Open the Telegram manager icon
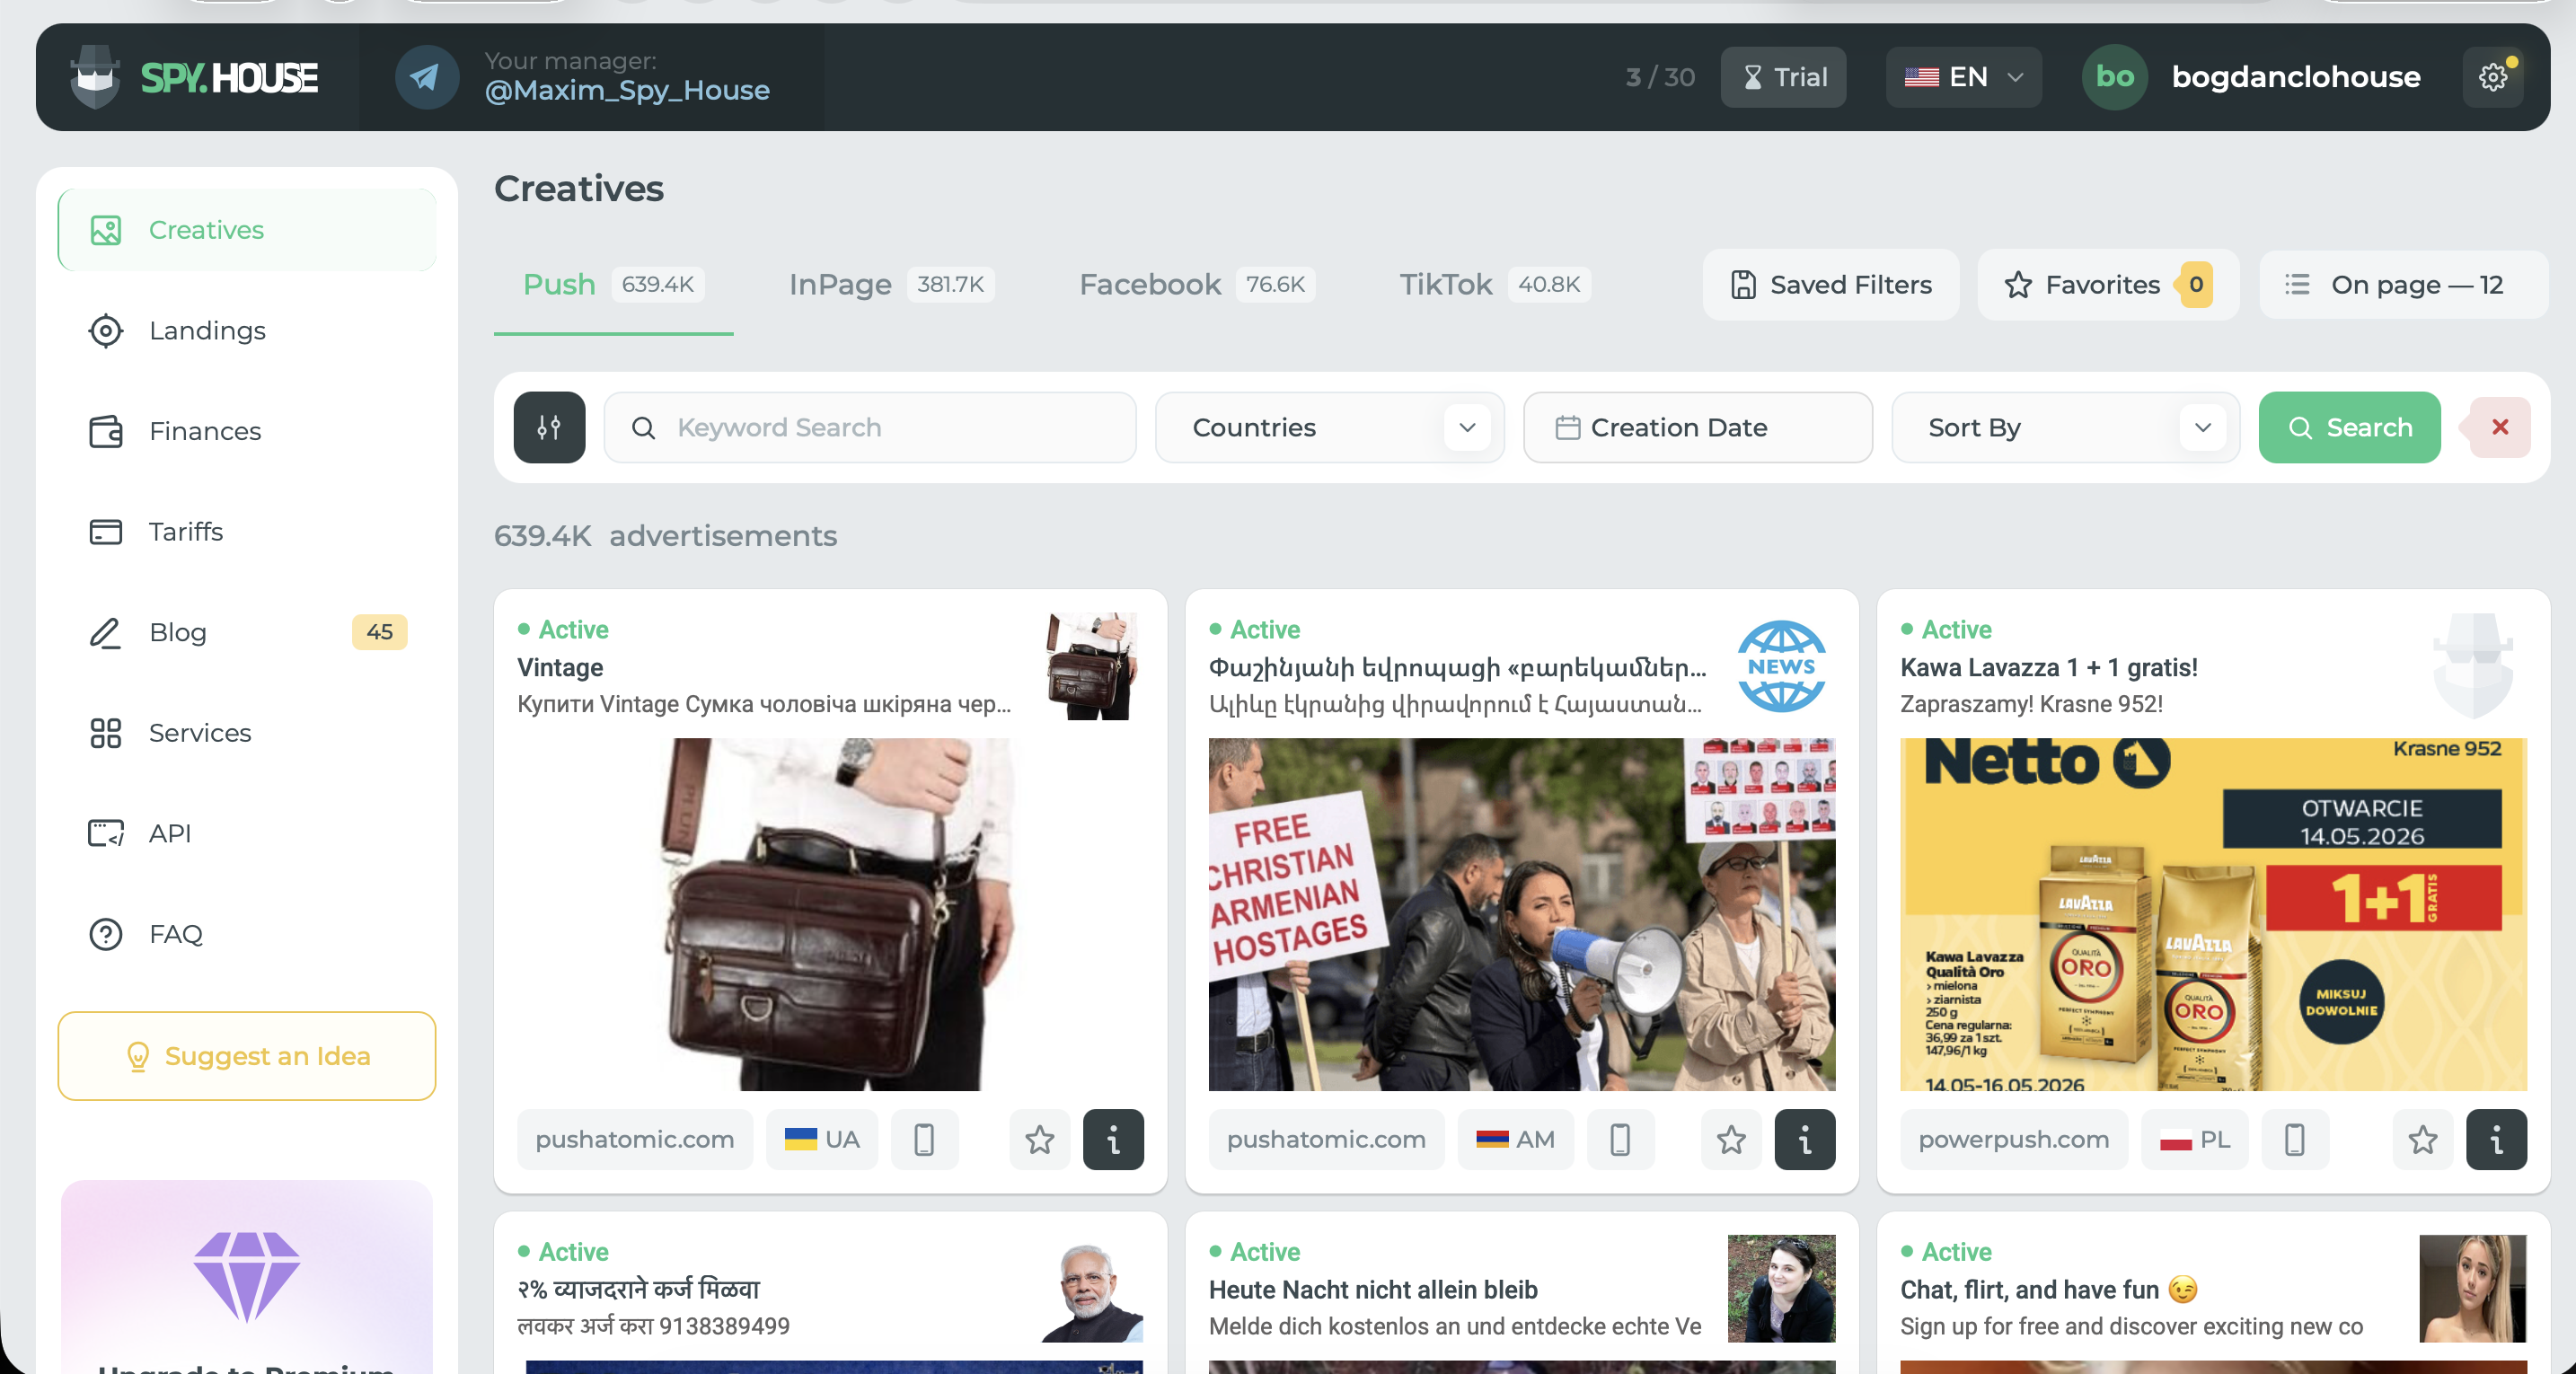Screen dimensions: 2576x1374 click(427, 77)
